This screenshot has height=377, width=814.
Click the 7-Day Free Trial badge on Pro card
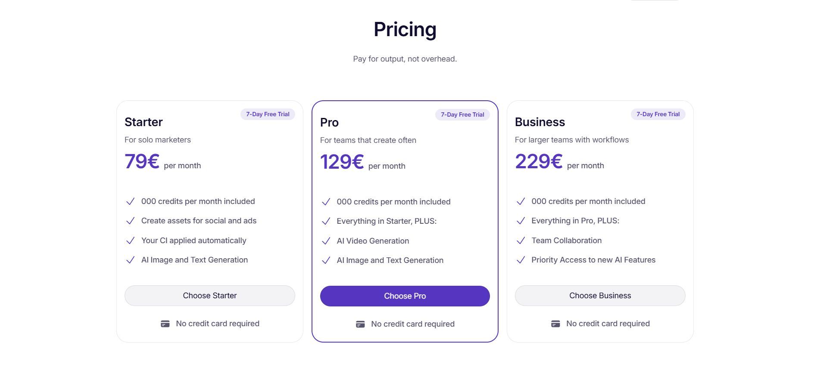(462, 114)
